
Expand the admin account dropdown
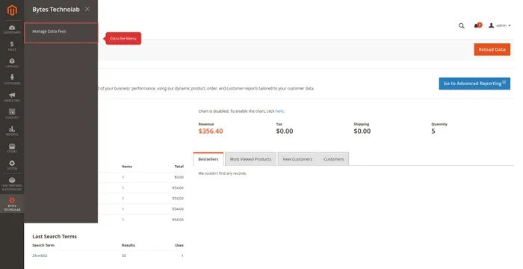coord(500,25)
